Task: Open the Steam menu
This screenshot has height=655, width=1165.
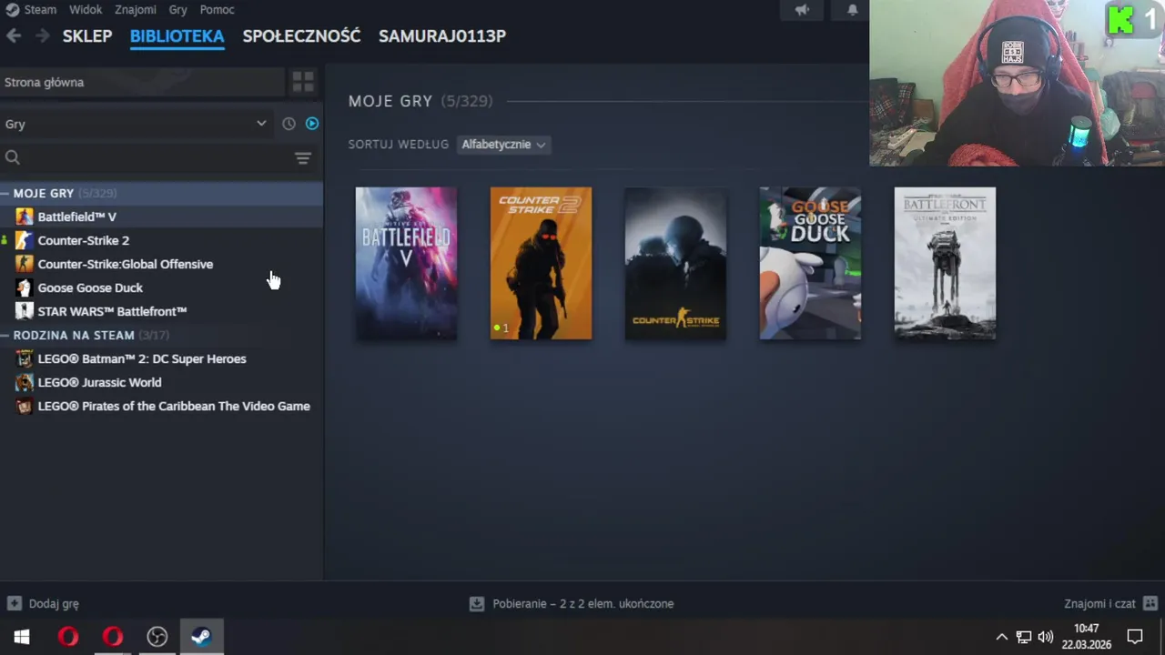Action: click(x=40, y=9)
